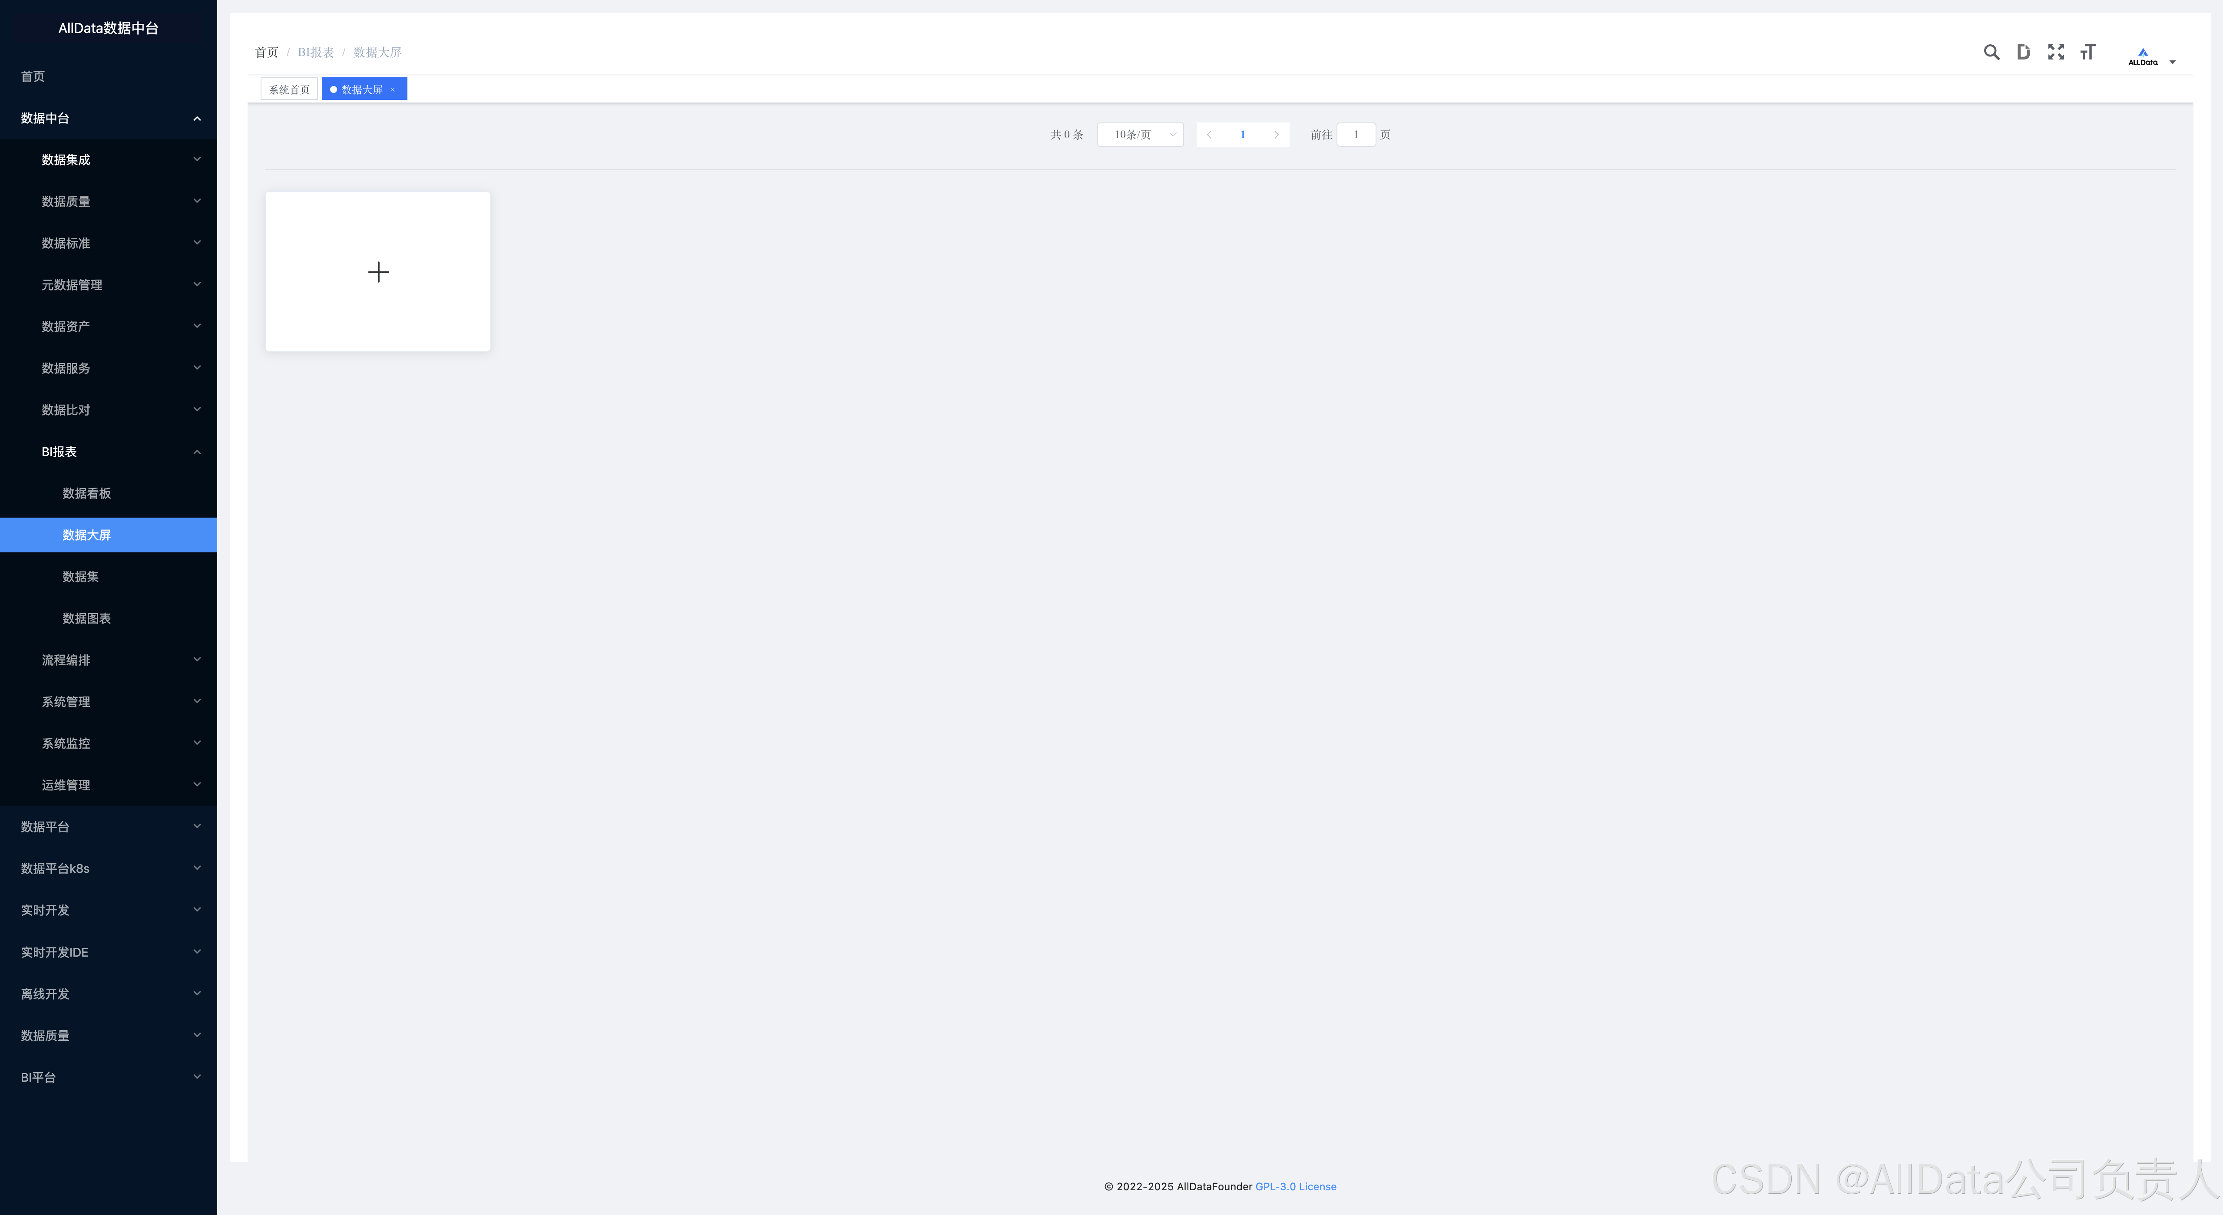2223x1215 pixels.
Task: Open user menu dropdown arrow
Action: [x=2172, y=62]
